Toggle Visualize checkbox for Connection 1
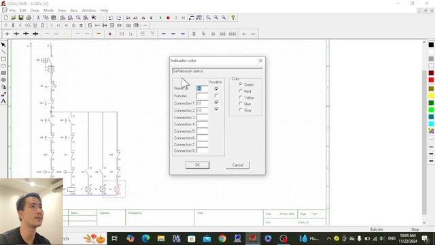The image size is (435, 245). 216,102
